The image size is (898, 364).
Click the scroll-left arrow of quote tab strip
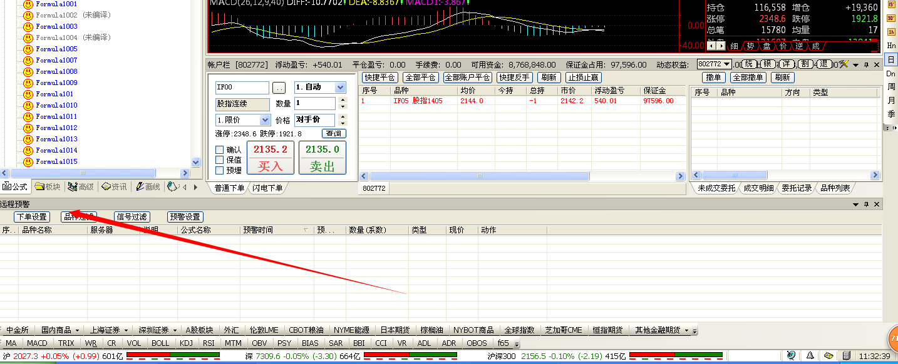[711, 46]
